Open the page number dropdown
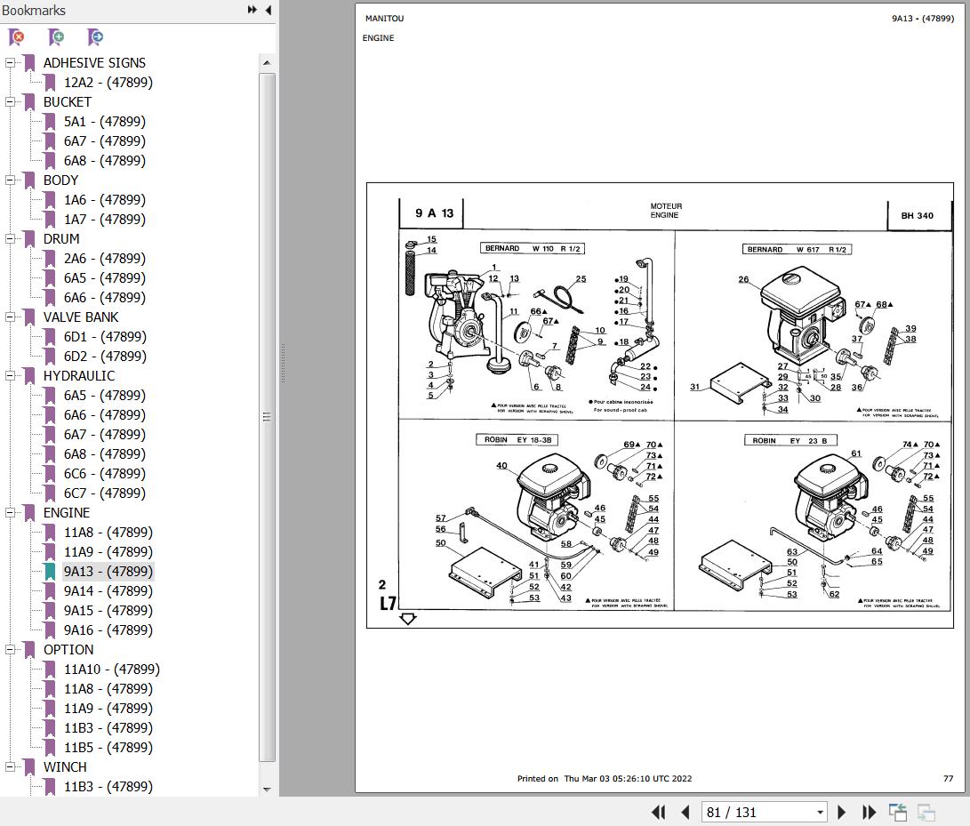 [821, 812]
